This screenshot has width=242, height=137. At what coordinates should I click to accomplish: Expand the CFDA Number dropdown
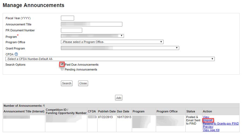110,59
